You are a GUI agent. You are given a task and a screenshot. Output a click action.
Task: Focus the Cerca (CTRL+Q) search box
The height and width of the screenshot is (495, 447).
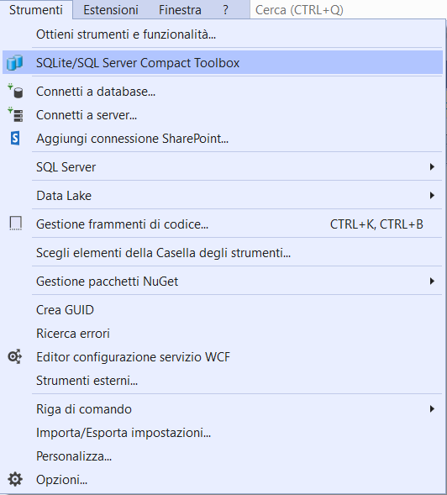pyautogui.click(x=348, y=10)
